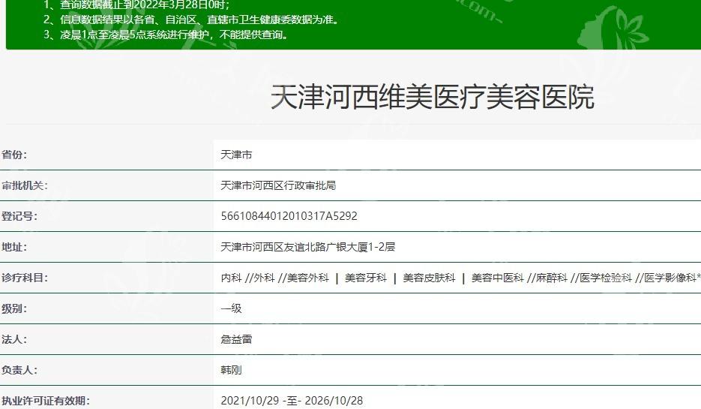This screenshot has height=409, width=701.
Task: Select the 省份 label
Action: pyautogui.click(x=13, y=155)
